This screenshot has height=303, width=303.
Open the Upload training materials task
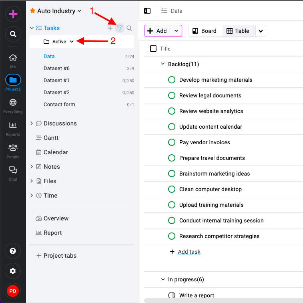[211, 205]
